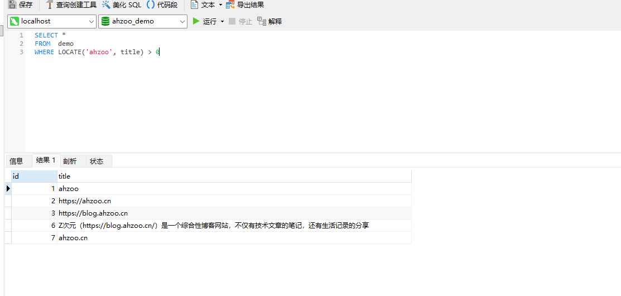Click the Export results icon
621x296 pixels.
click(230, 4)
